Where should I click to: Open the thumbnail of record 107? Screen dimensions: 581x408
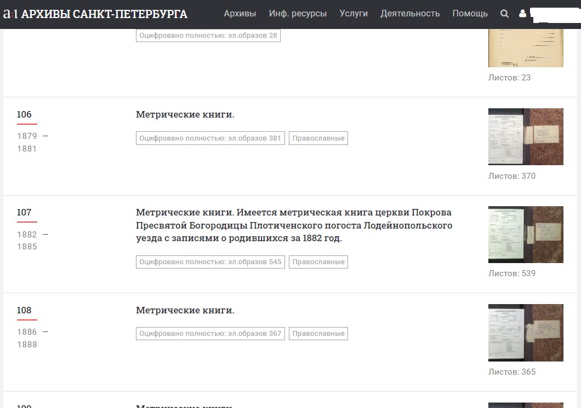(x=526, y=235)
